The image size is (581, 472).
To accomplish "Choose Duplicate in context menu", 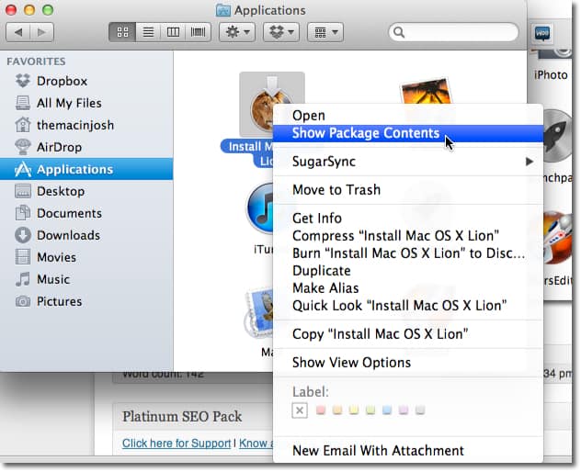I will pos(408,271).
